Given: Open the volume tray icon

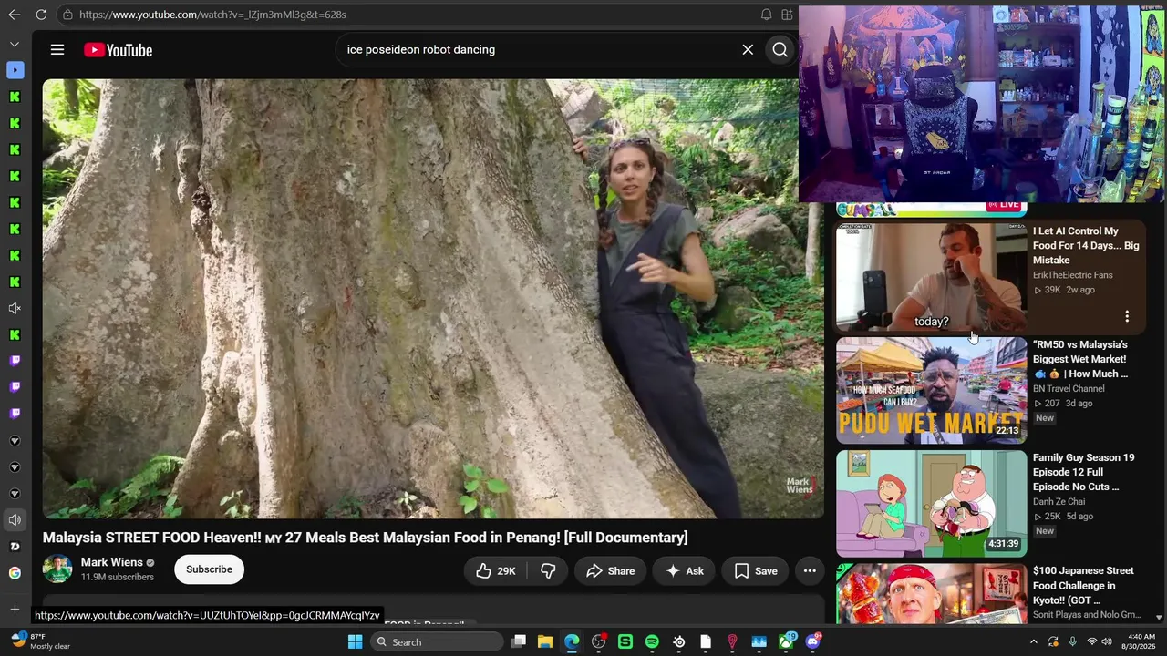Looking at the screenshot, I should [1107, 642].
